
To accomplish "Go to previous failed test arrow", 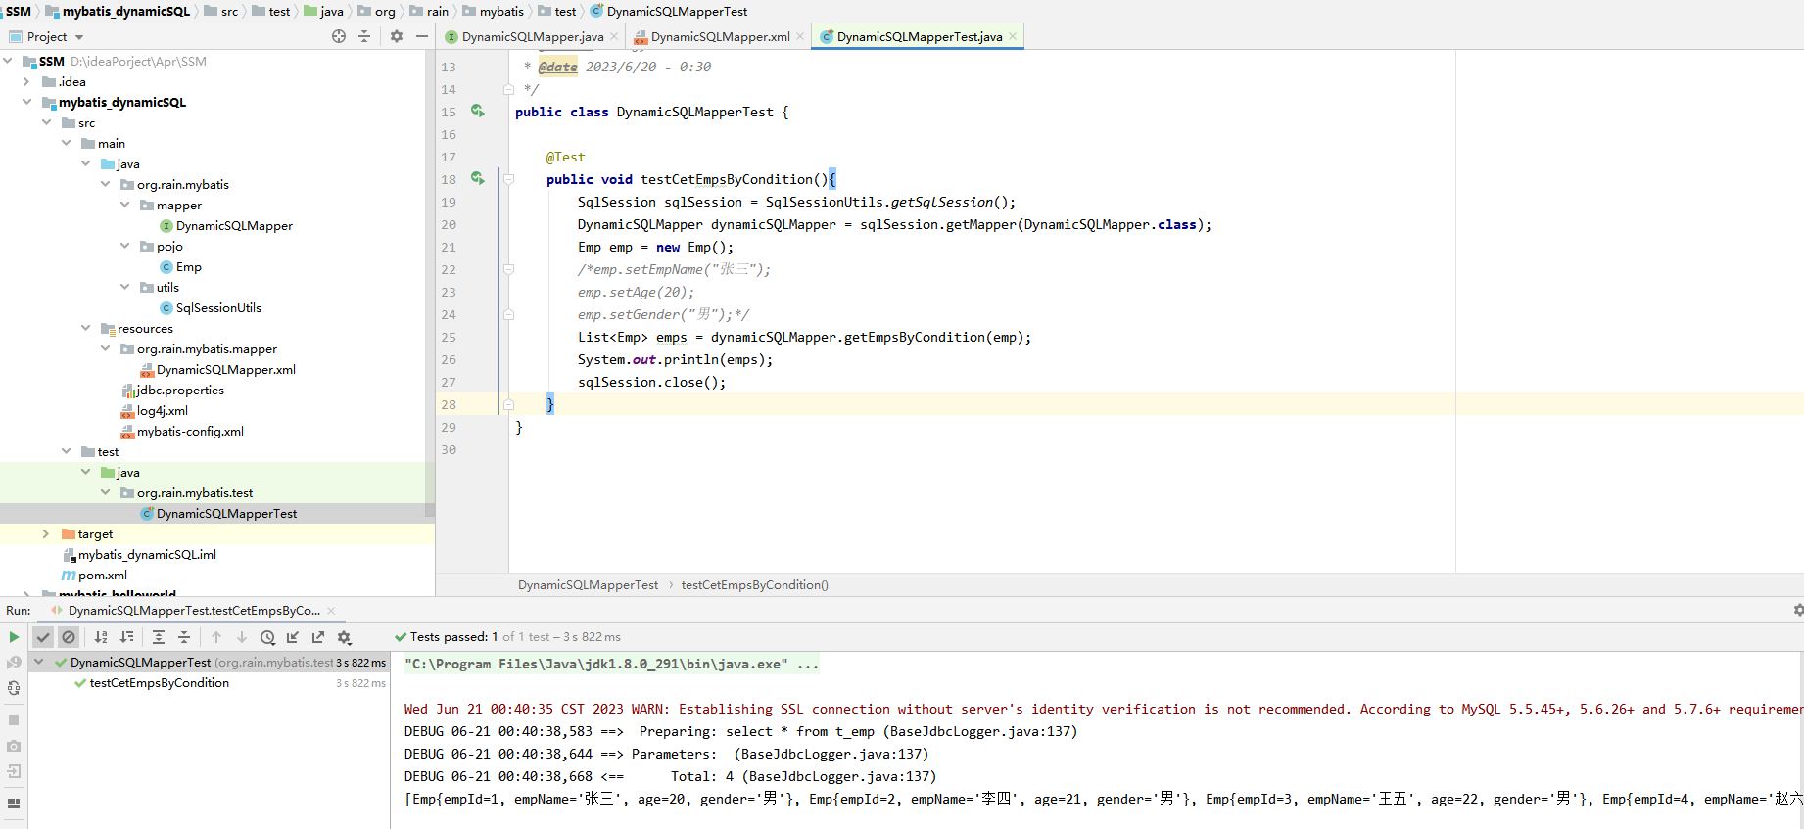I will coord(216,637).
